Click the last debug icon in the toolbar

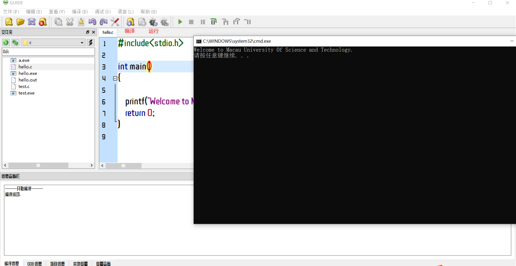[x=248, y=22]
